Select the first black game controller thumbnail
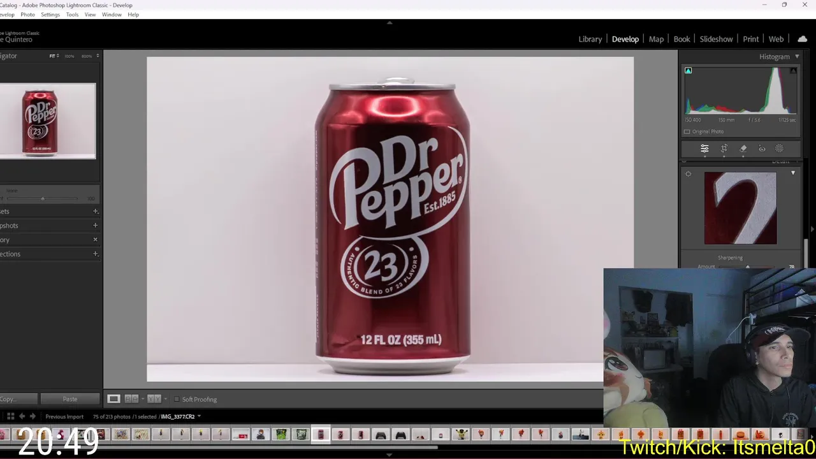Viewport: 816px width, 459px height. 381,435
